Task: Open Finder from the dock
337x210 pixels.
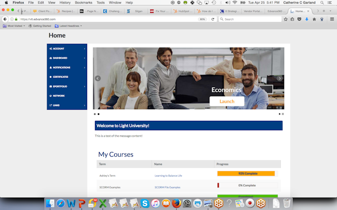Action: (x=50, y=203)
